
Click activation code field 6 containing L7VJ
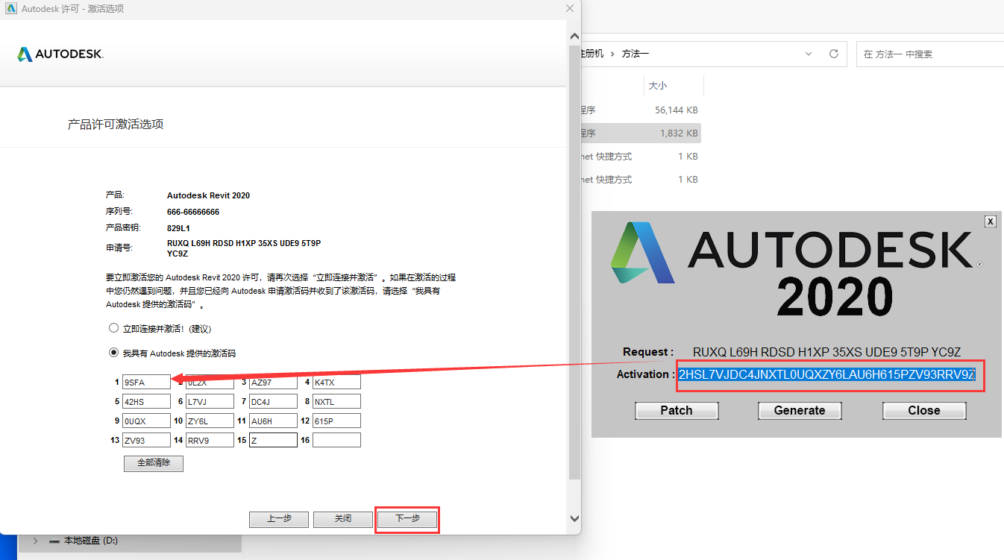click(210, 401)
